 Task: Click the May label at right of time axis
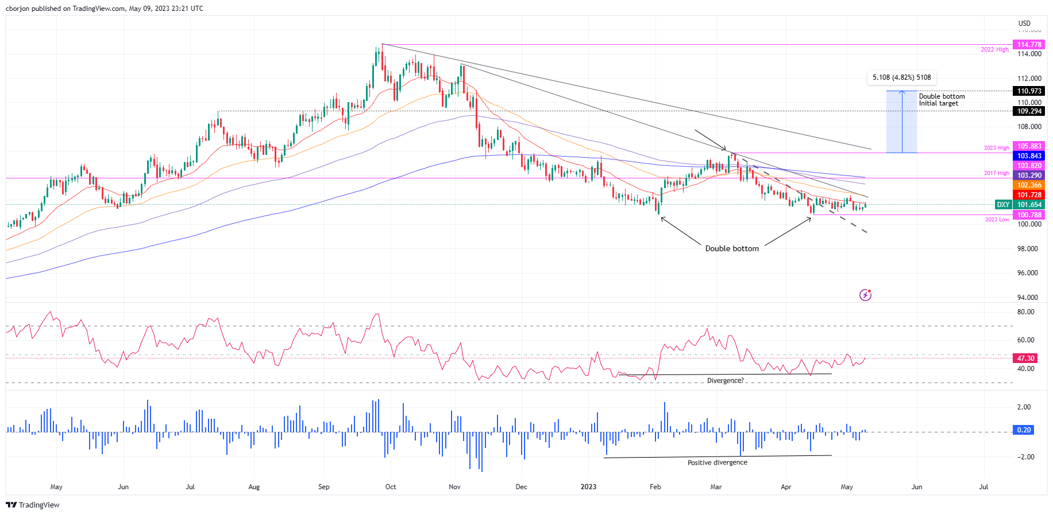(x=847, y=487)
